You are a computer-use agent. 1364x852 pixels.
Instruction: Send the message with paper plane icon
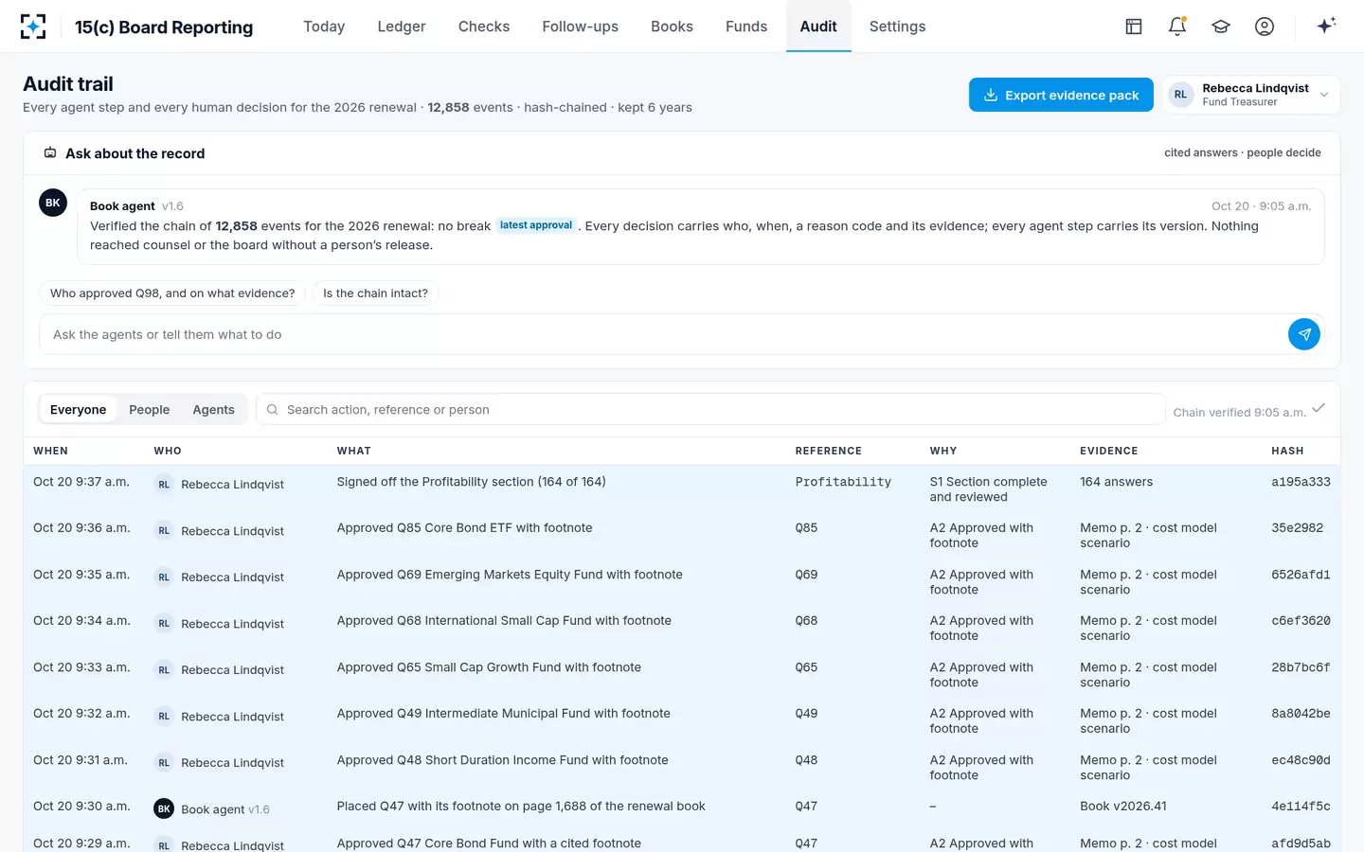tap(1304, 334)
